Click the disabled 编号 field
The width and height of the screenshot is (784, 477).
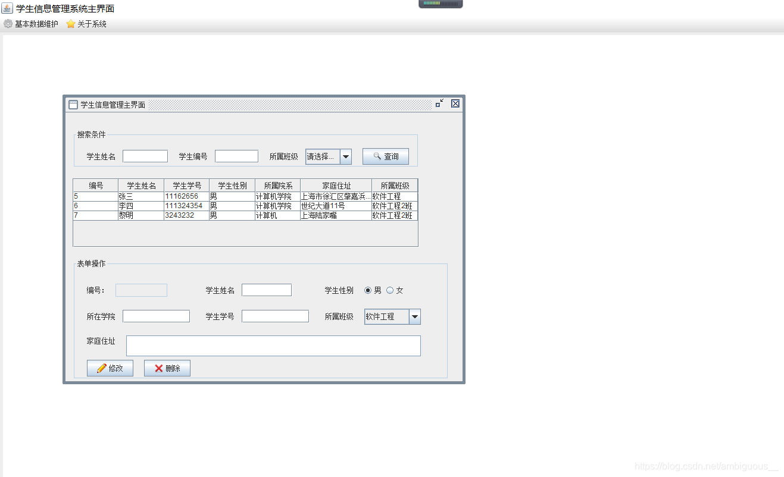pyautogui.click(x=141, y=290)
